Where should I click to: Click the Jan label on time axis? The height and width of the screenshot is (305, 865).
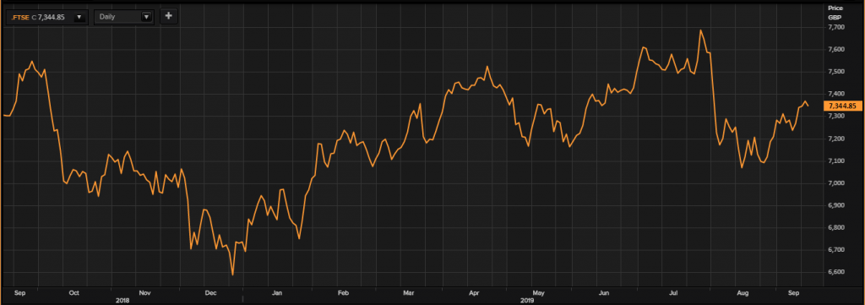click(x=277, y=292)
